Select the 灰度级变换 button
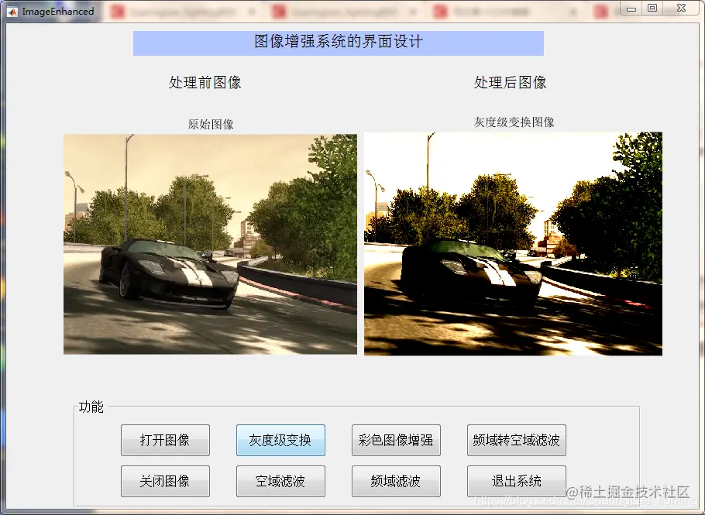This screenshot has width=705, height=515. pyautogui.click(x=280, y=440)
